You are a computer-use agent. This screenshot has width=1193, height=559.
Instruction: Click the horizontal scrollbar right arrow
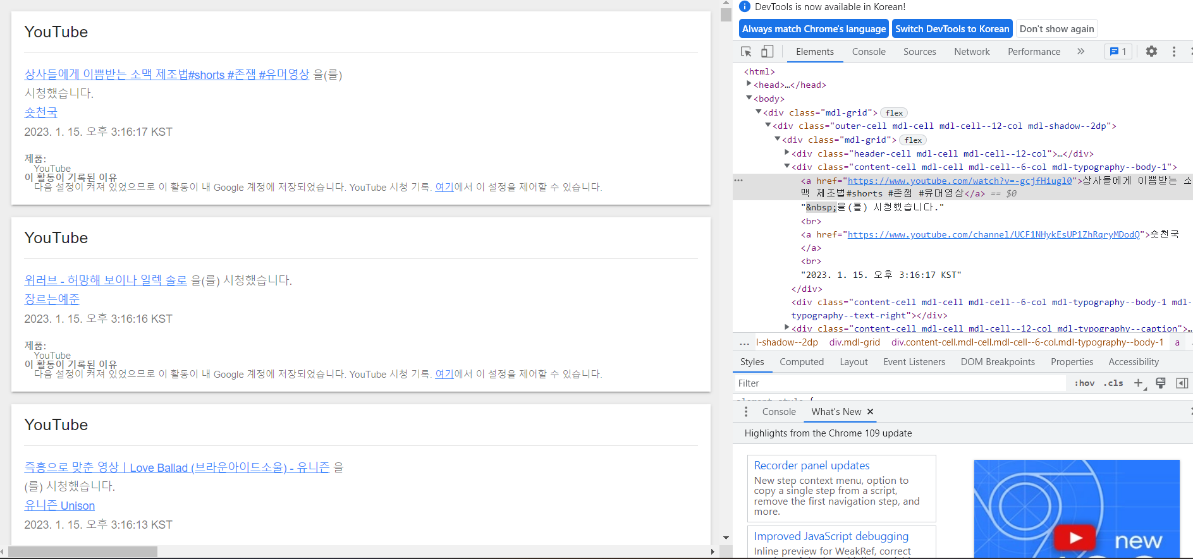pyautogui.click(x=713, y=551)
